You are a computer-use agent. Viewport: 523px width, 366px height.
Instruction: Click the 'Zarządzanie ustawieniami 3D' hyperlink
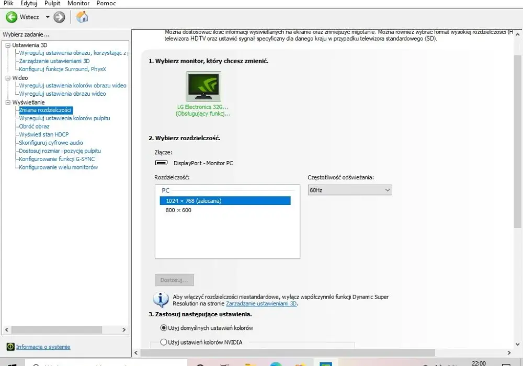261,304
